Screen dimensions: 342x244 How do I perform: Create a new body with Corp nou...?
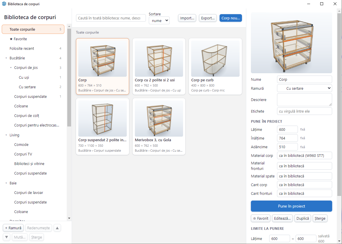coord(231,18)
